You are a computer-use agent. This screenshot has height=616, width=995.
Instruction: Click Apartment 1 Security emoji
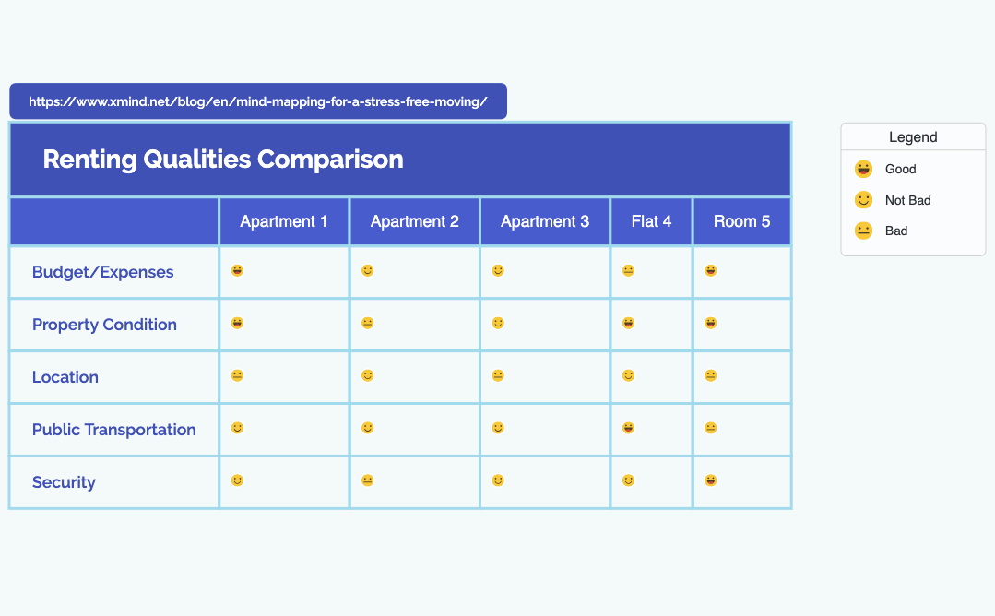(x=237, y=480)
